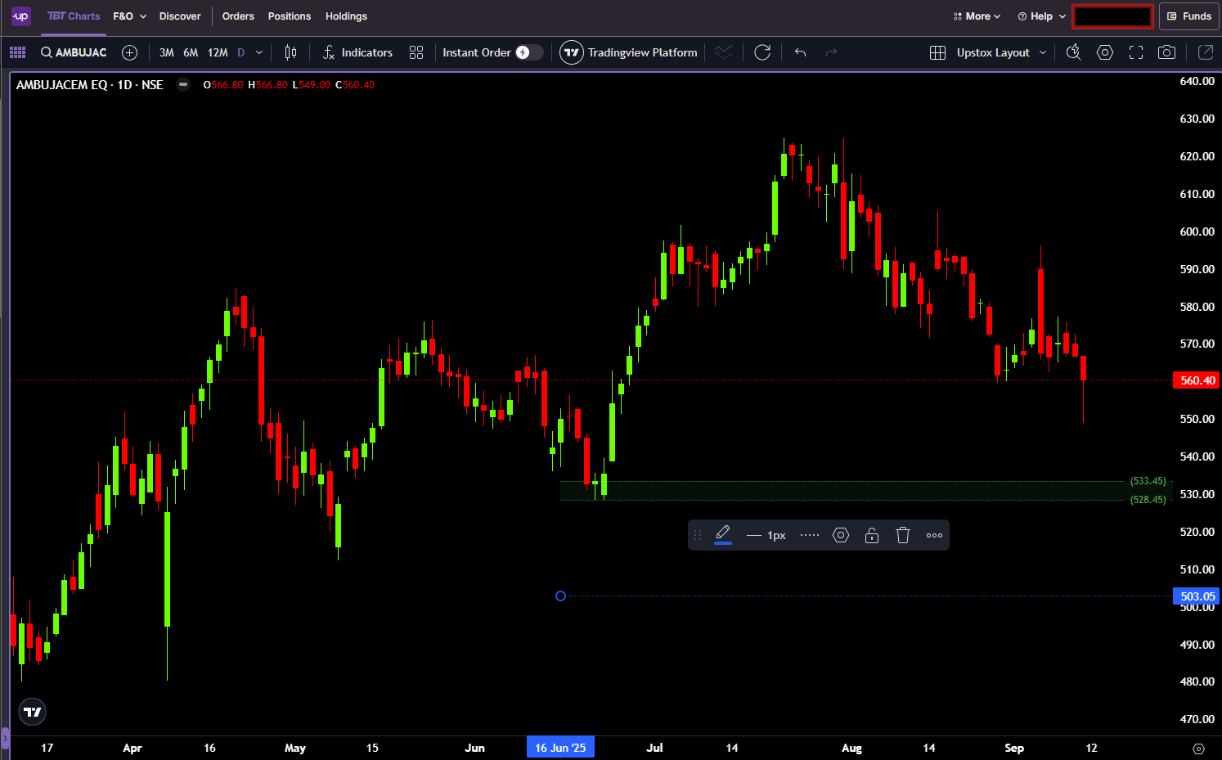Select the 6M timeframe
Viewport: 1222px width, 760px height.
point(191,52)
